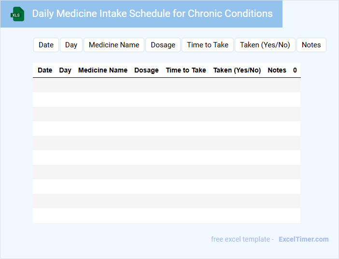Select the Date tag button

(x=46, y=45)
